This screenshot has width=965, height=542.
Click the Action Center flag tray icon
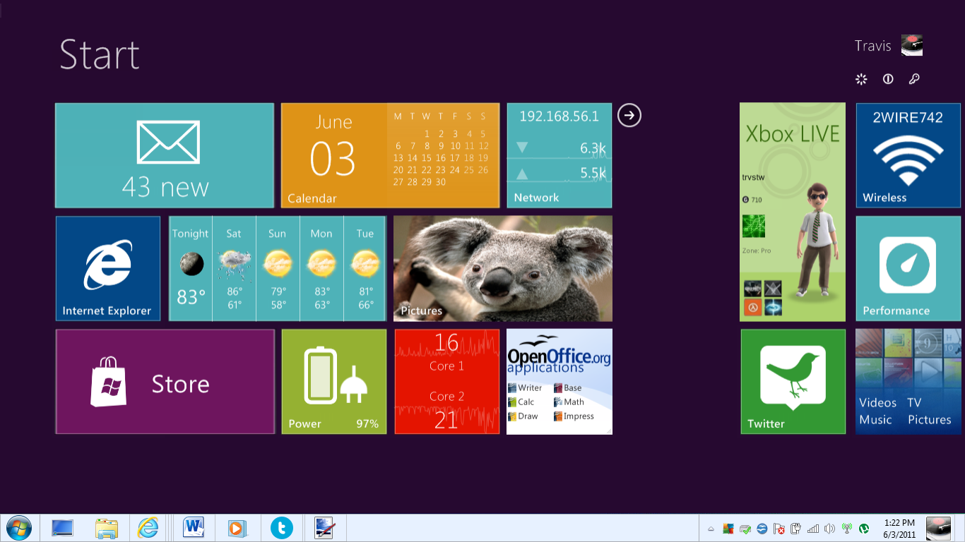pyautogui.click(x=778, y=529)
